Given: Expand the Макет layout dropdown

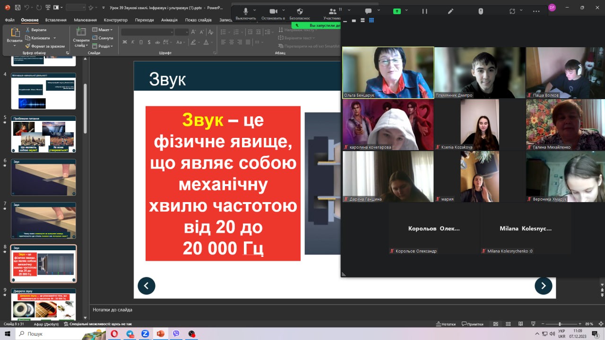Looking at the screenshot, I should point(103,30).
